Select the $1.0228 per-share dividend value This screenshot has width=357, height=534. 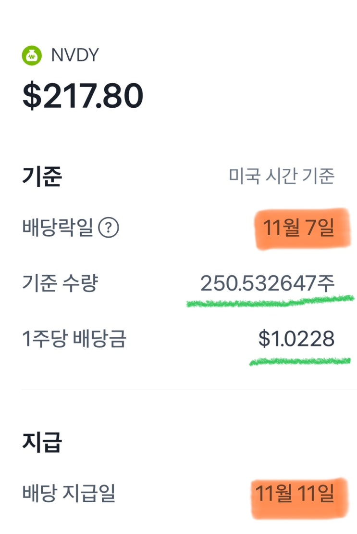[x=296, y=340]
